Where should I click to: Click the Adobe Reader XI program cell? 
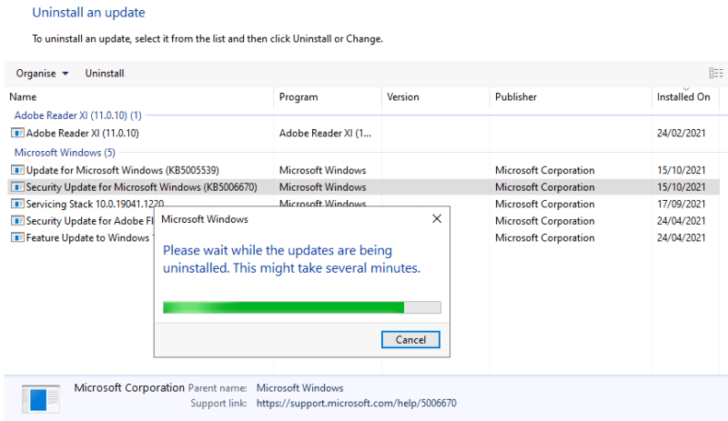point(325,134)
